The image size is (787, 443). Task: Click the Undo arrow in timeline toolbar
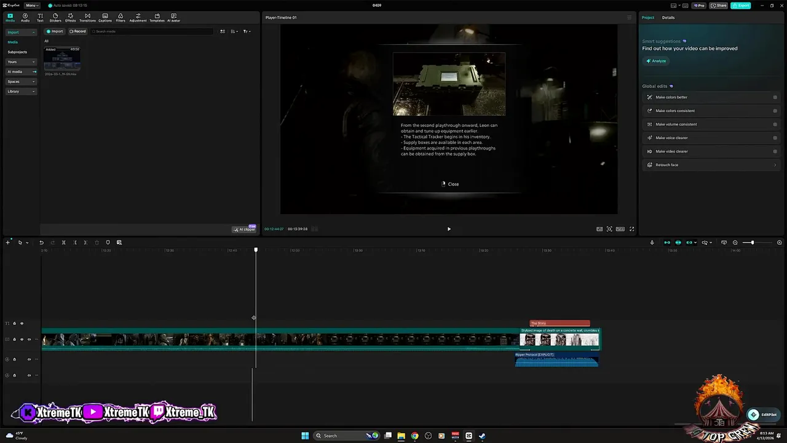41,242
